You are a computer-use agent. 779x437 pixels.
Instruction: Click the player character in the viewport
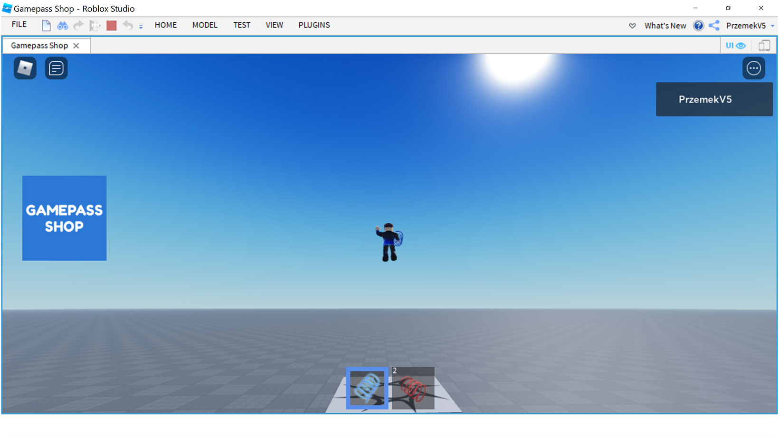coord(389,242)
